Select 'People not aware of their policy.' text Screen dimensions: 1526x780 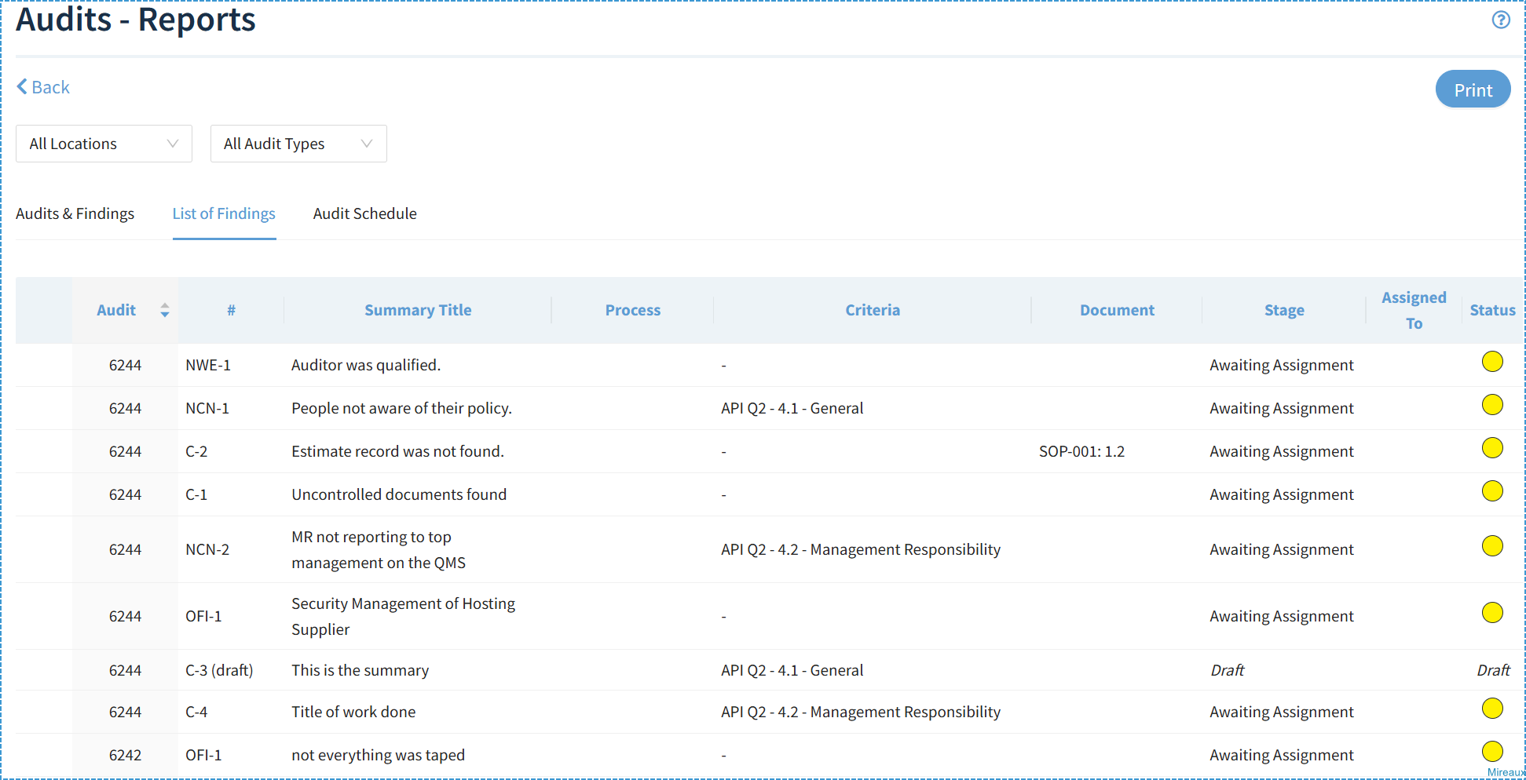pos(401,408)
